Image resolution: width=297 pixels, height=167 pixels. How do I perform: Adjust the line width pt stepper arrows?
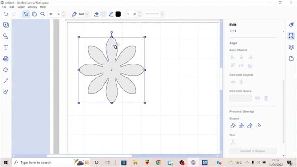[140, 14]
